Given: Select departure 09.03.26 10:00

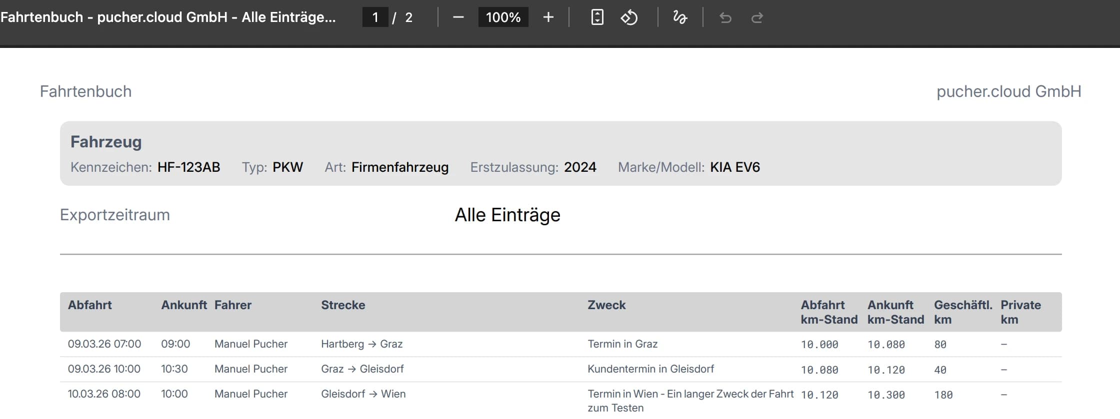Looking at the screenshot, I should coord(104,369).
